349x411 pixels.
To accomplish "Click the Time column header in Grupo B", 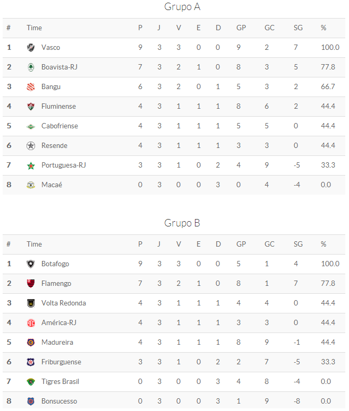I will (x=34, y=244).
